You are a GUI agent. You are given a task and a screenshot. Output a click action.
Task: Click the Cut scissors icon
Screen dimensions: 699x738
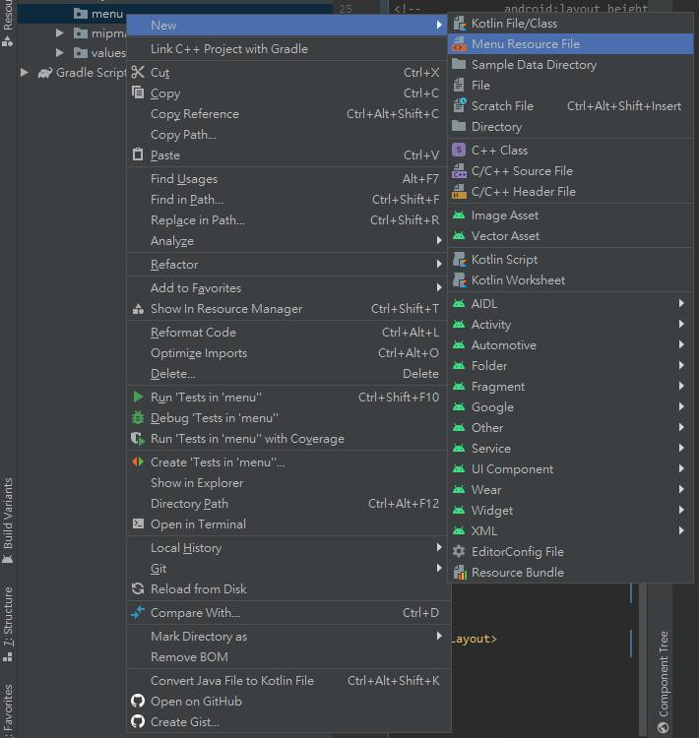(x=138, y=73)
